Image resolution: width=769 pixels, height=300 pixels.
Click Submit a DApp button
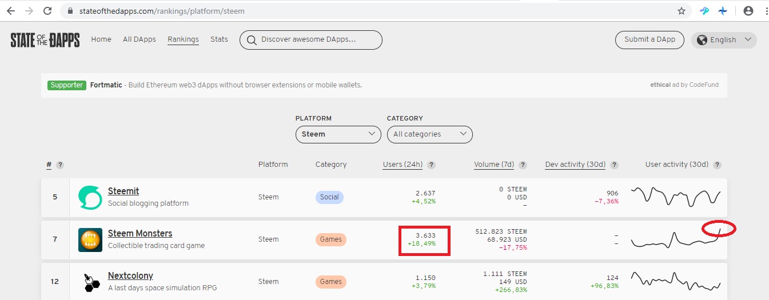[650, 40]
